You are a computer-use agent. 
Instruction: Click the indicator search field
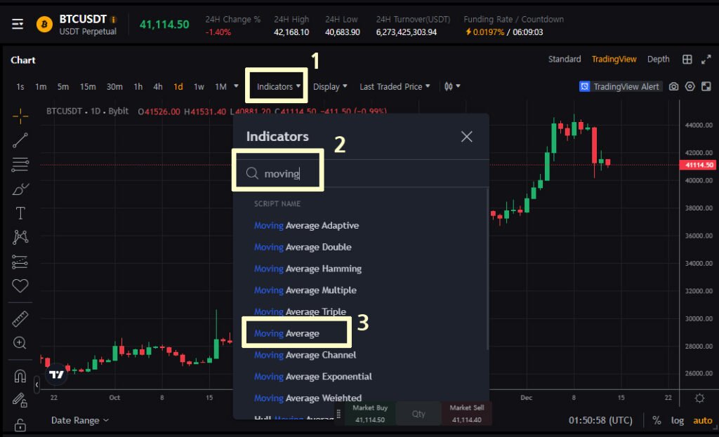(361, 174)
